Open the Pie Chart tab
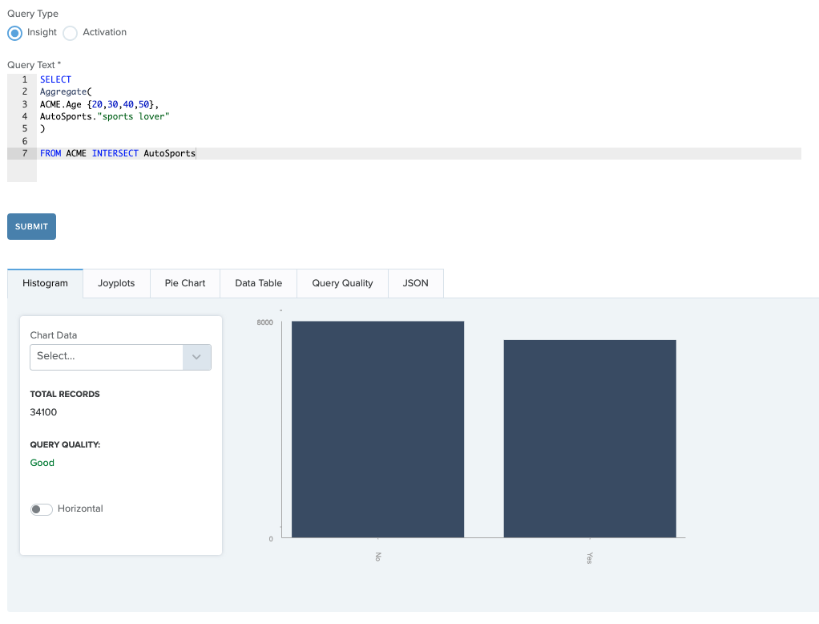This screenshot has width=819, height=624. 185,283
